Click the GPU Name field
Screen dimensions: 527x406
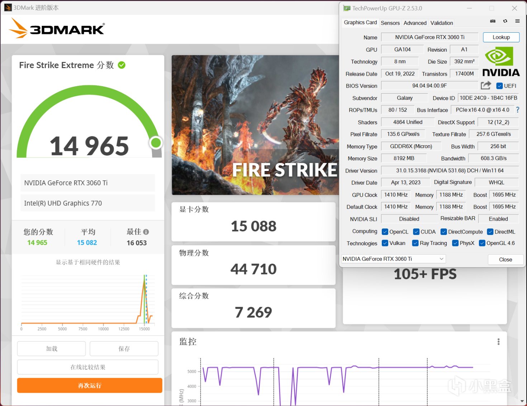coord(429,37)
